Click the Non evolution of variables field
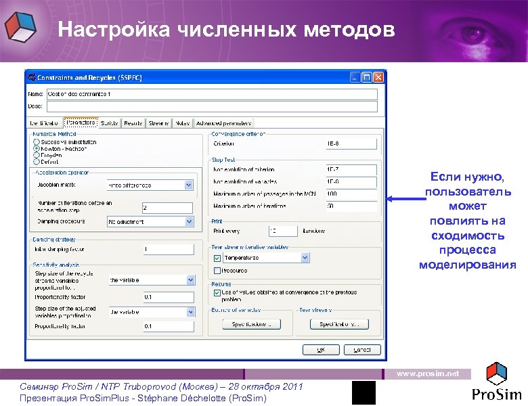The height and width of the screenshot is (406, 528). [351, 181]
